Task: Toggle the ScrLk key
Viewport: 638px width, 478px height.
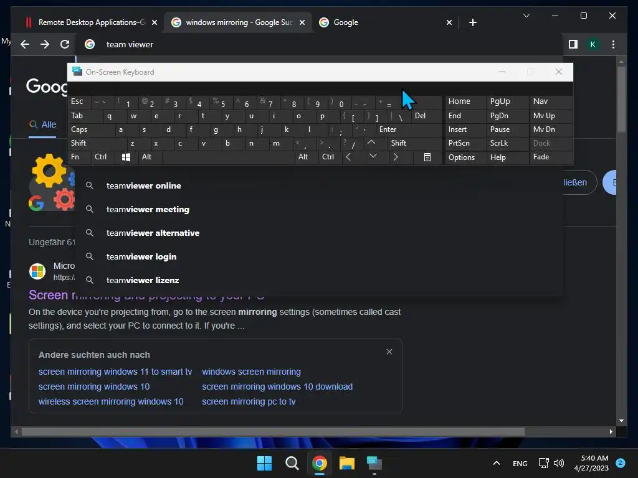Action: [x=507, y=143]
